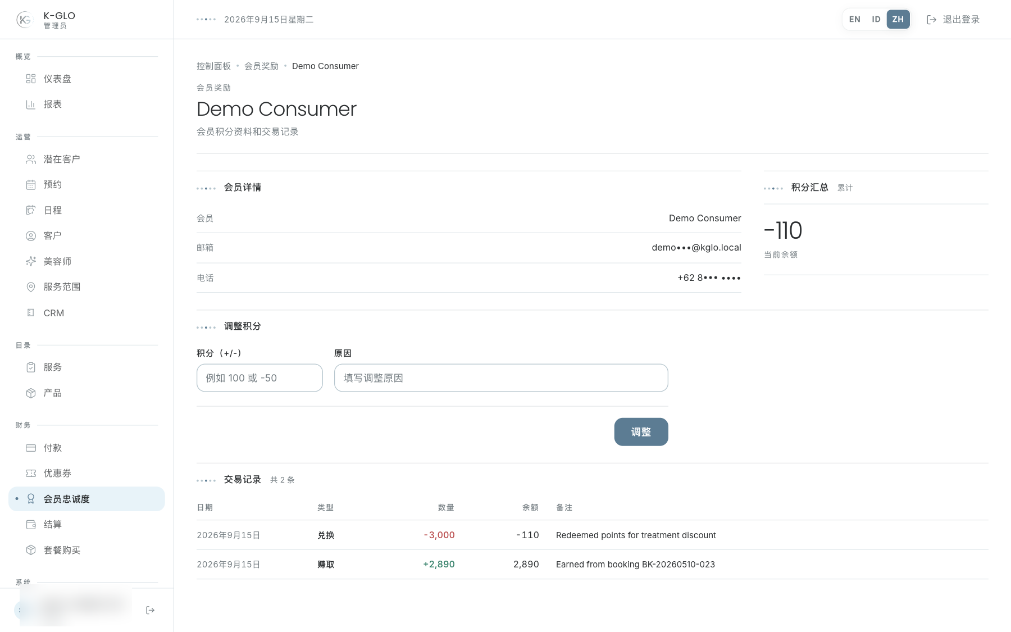This screenshot has width=1011, height=632.
Task: Select the 美容师 sparkle icon
Action: (x=31, y=261)
